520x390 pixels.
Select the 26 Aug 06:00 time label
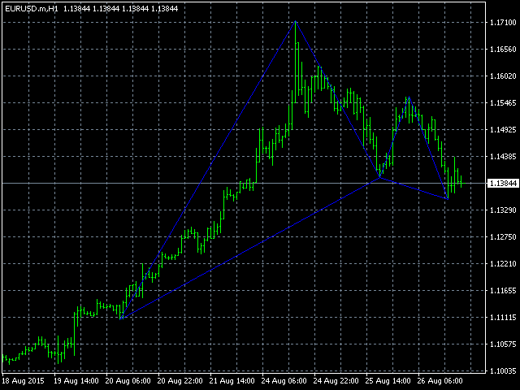pos(440,381)
